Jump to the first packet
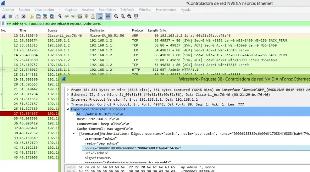Viewport: 310px width, 172px height. pos(86,16)
